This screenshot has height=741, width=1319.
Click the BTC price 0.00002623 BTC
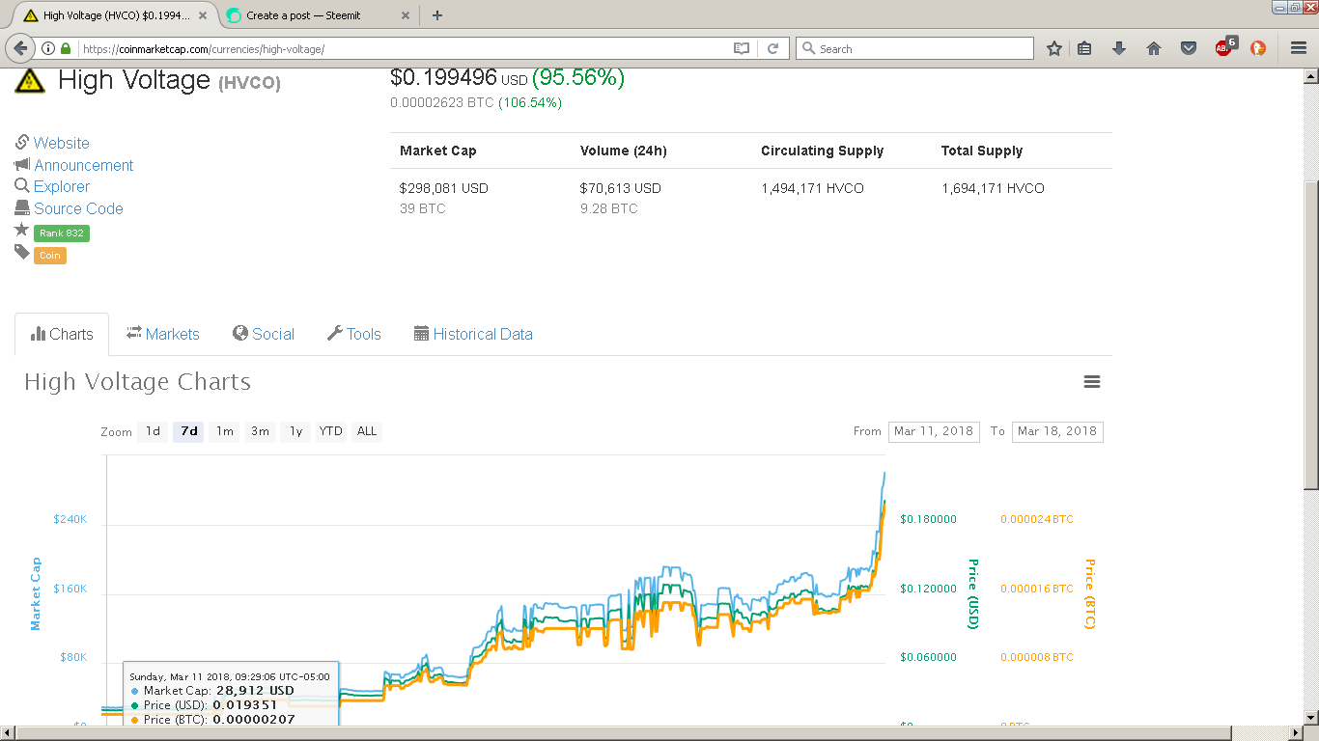442,102
